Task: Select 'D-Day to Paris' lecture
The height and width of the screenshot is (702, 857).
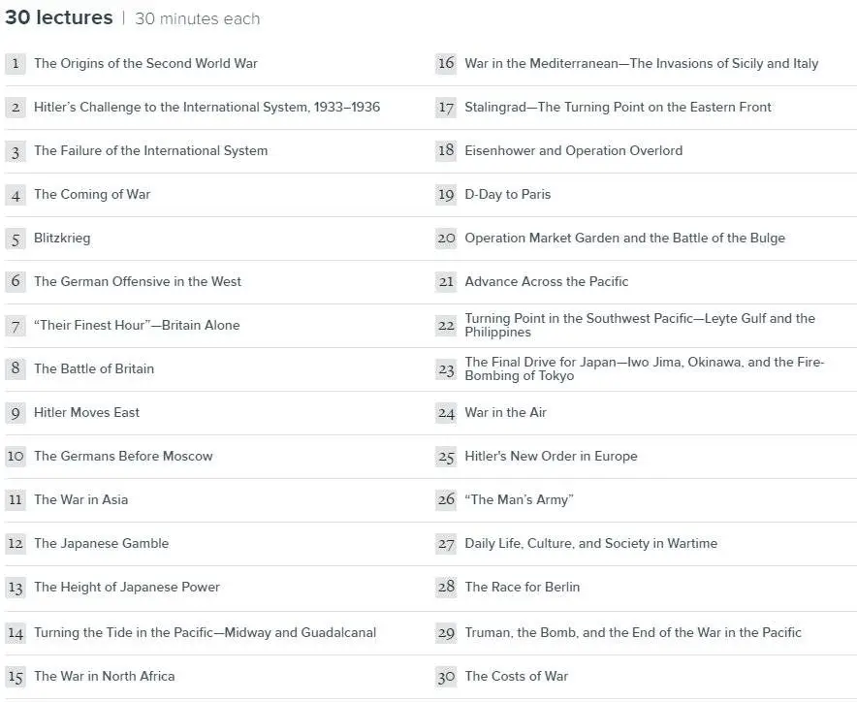Action: (507, 195)
